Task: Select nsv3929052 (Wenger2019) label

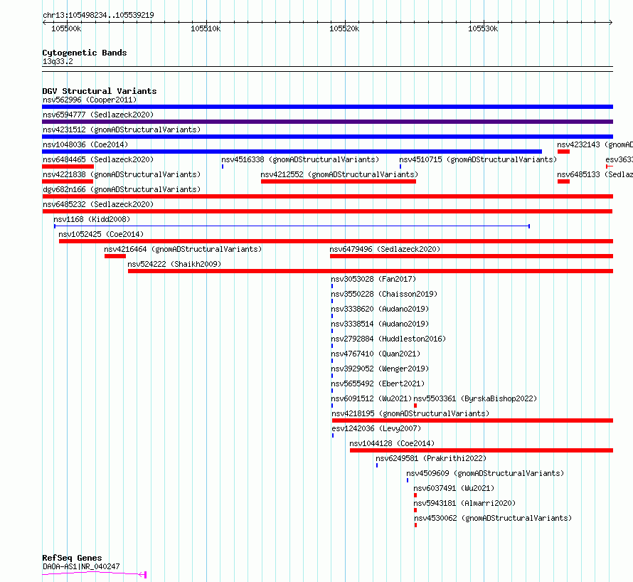Action: click(x=380, y=369)
